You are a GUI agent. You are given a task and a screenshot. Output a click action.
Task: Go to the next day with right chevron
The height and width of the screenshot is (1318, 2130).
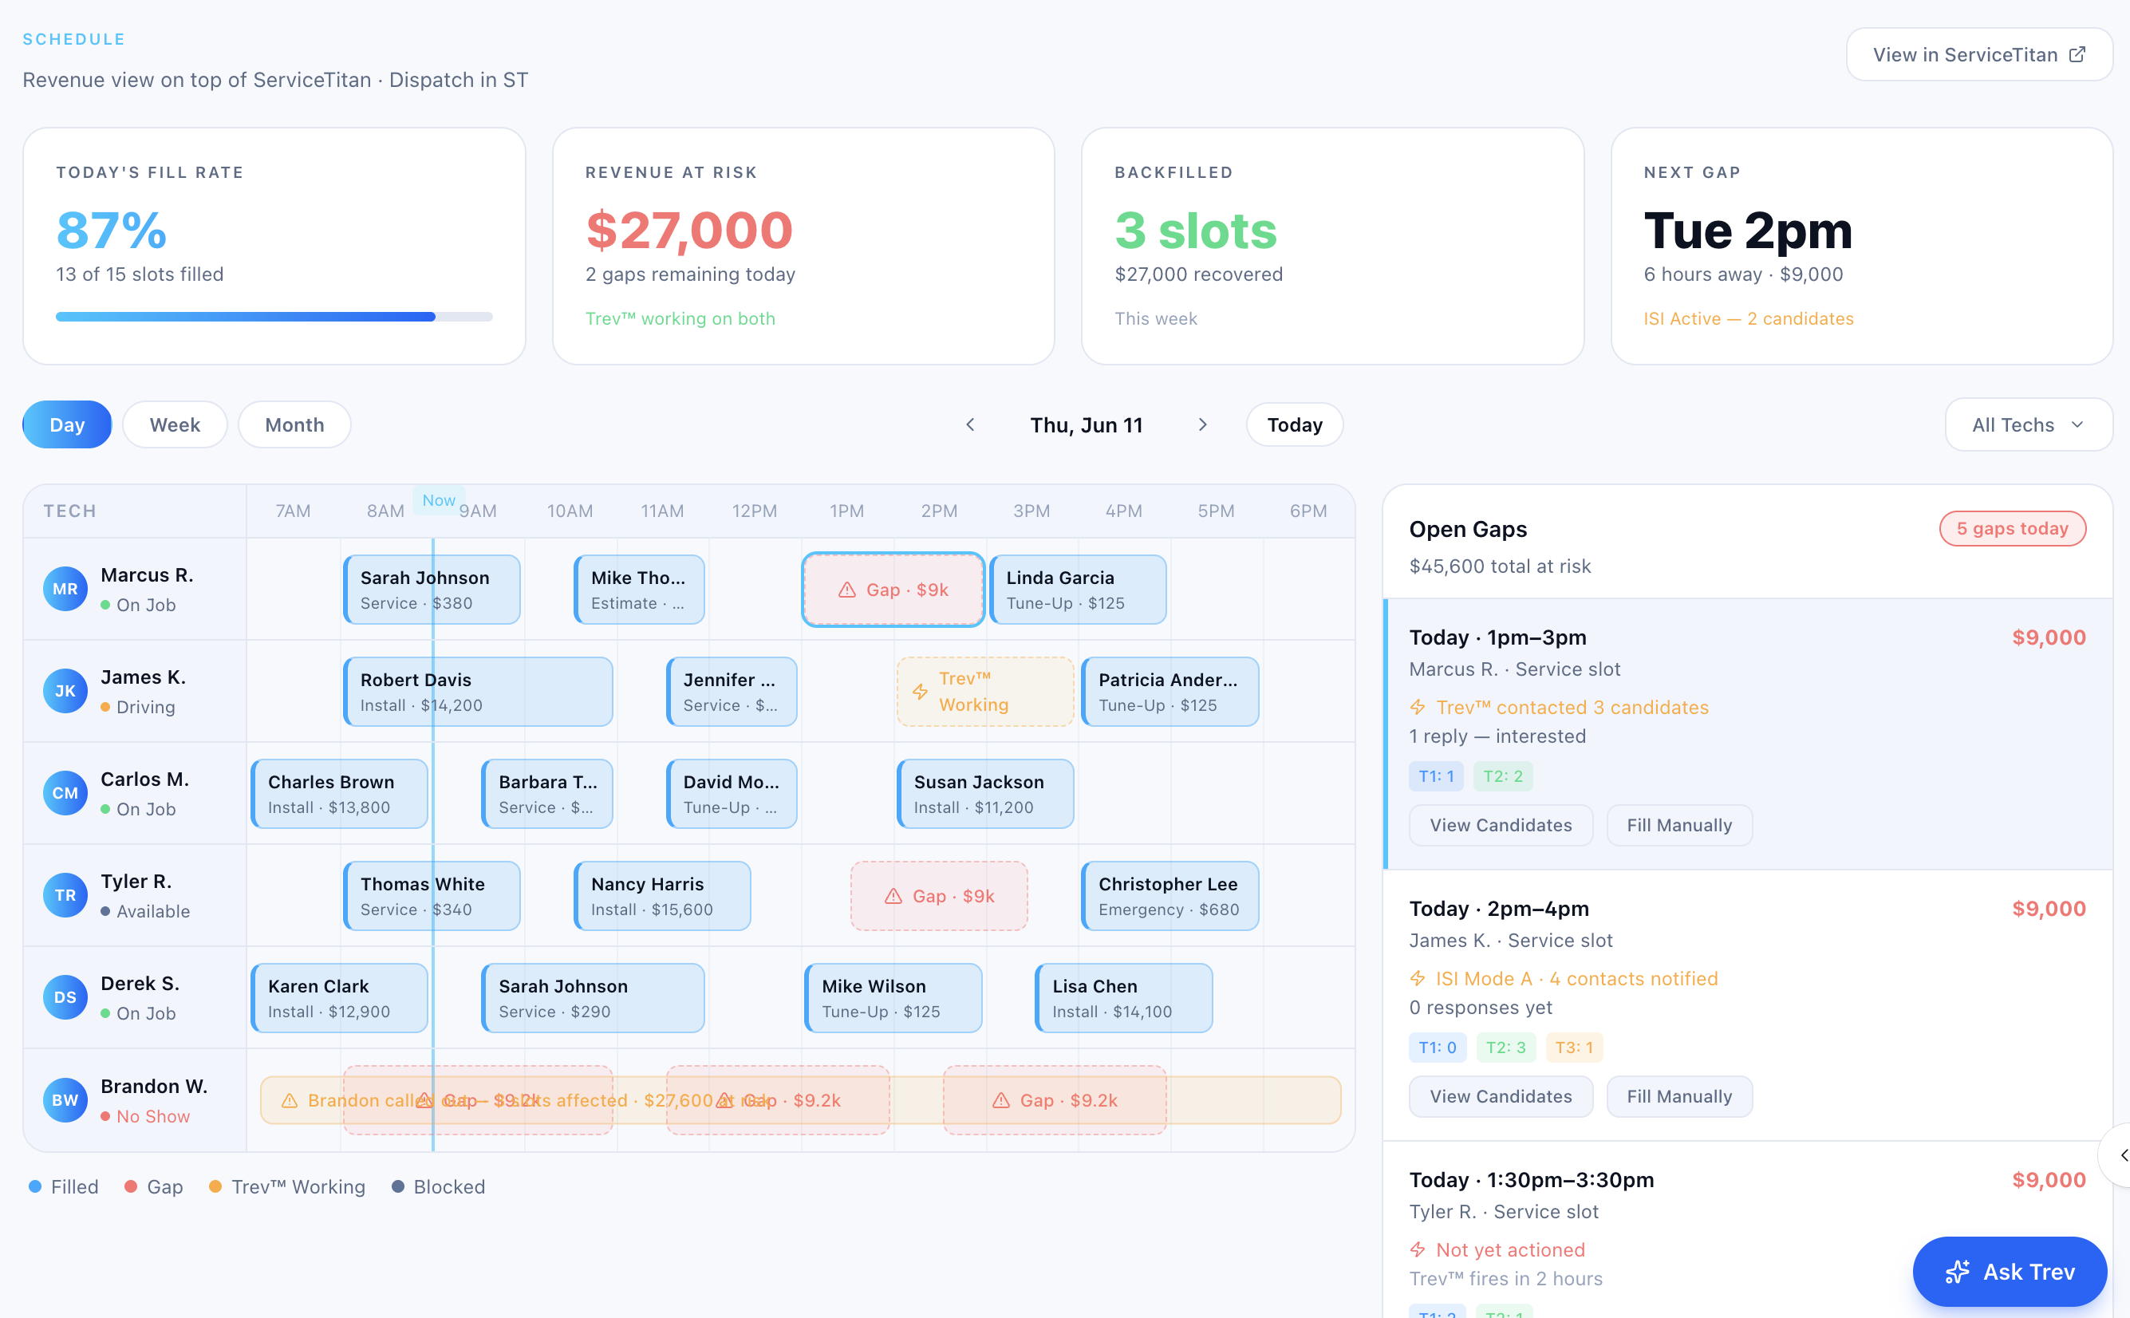point(1203,424)
